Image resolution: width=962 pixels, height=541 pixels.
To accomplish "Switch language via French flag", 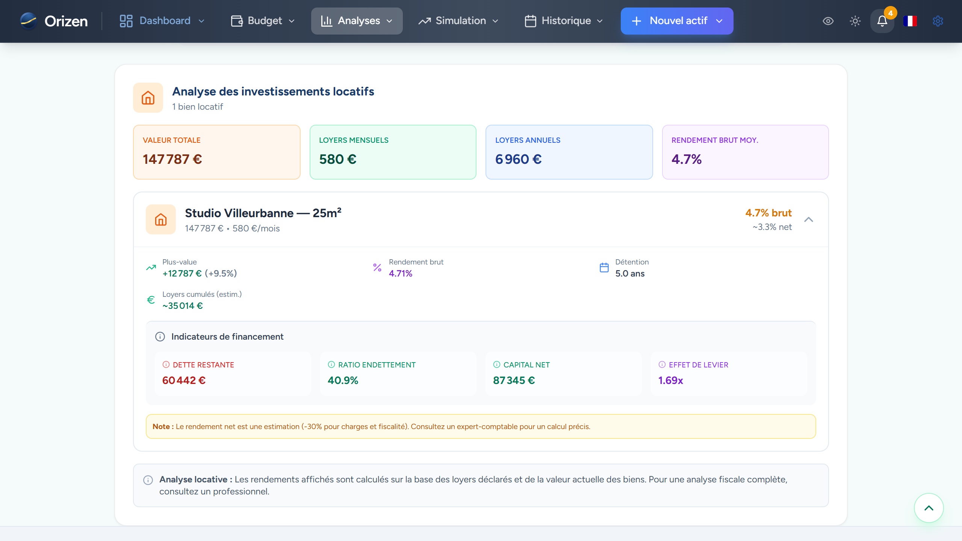I will point(910,21).
